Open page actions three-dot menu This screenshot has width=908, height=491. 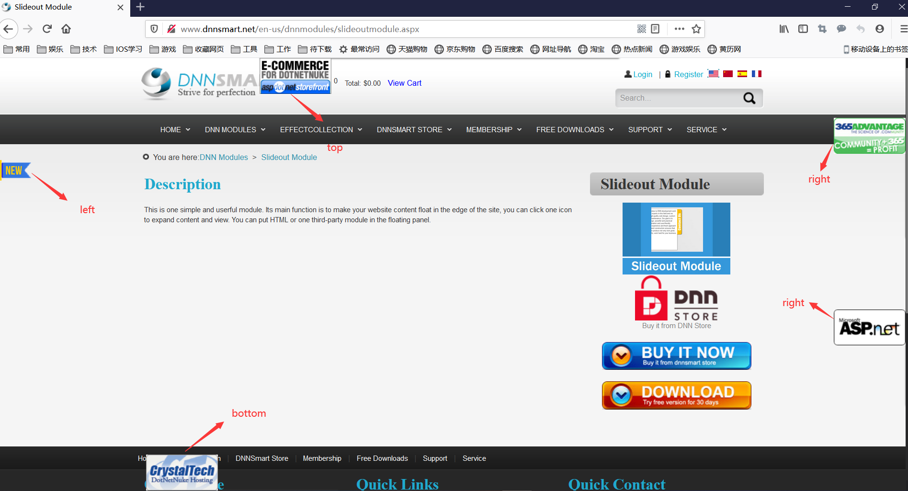tap(679, 29)
